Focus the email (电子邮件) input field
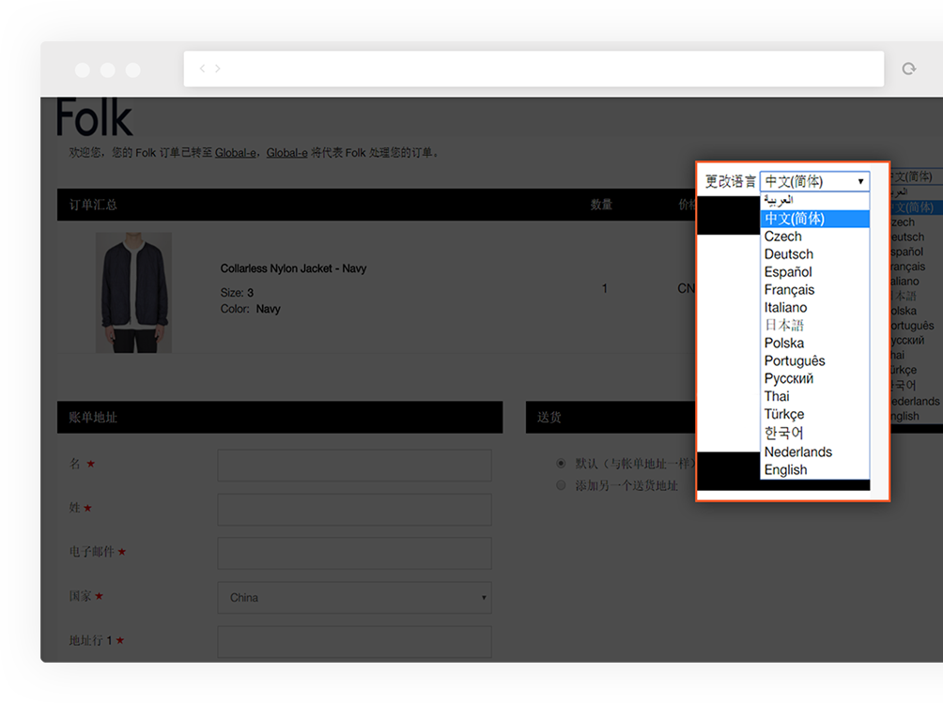Screen dimensions: 943x703 [354, 553]
